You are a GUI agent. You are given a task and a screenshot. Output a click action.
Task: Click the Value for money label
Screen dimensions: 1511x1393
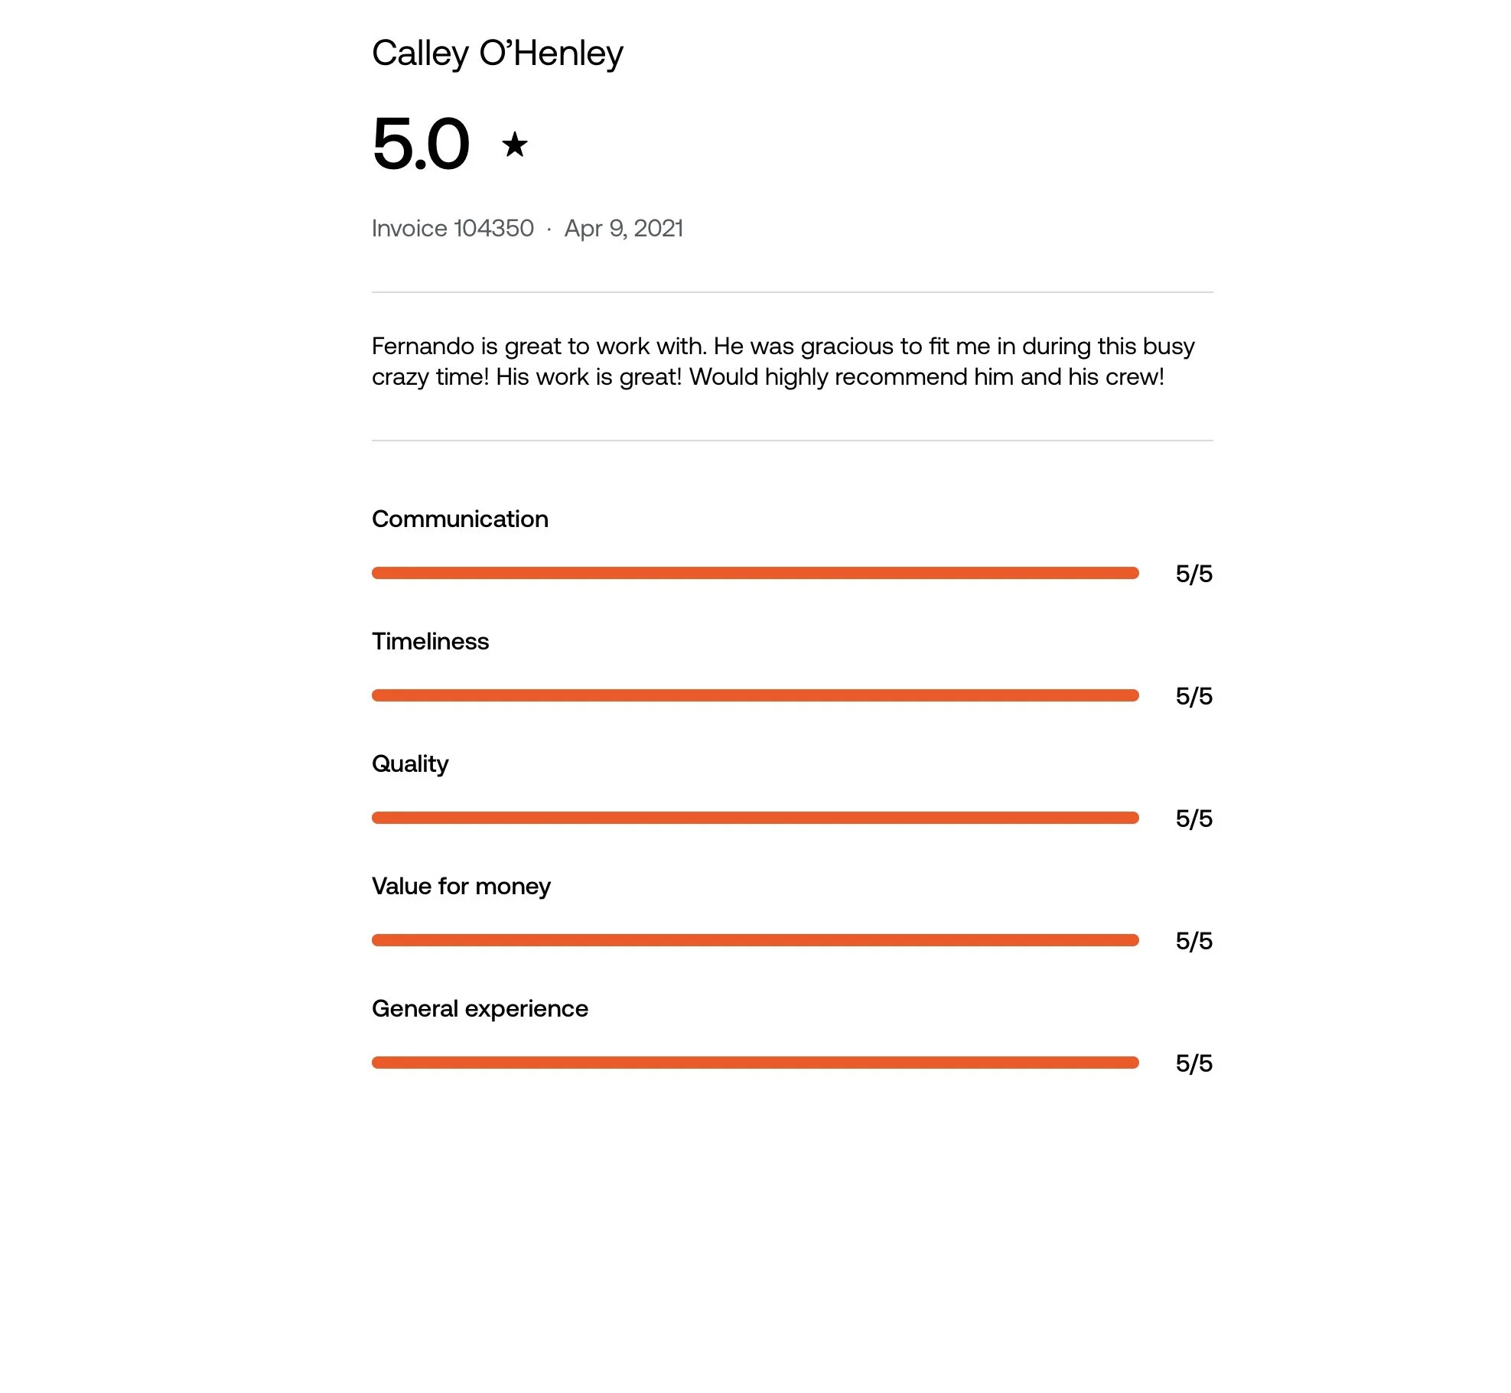[x=461, y=887]
